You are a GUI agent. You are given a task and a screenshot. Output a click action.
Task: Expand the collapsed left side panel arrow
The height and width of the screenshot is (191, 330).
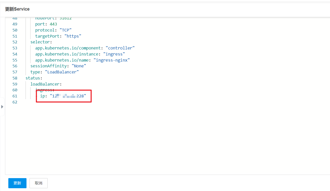[2, 107]
